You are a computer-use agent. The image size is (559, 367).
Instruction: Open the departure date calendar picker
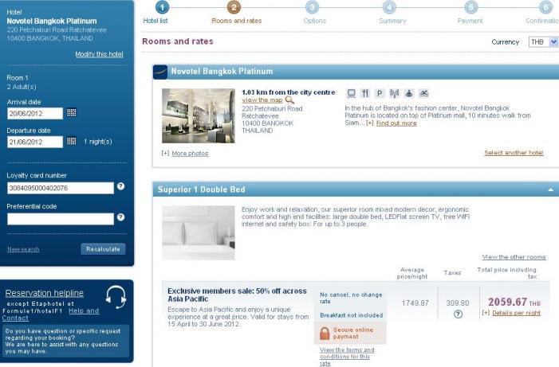pyautogui.click(x=71, y=143)
